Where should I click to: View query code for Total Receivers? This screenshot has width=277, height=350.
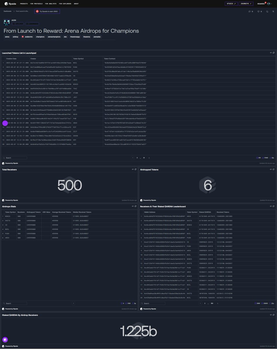pos(133,169)
